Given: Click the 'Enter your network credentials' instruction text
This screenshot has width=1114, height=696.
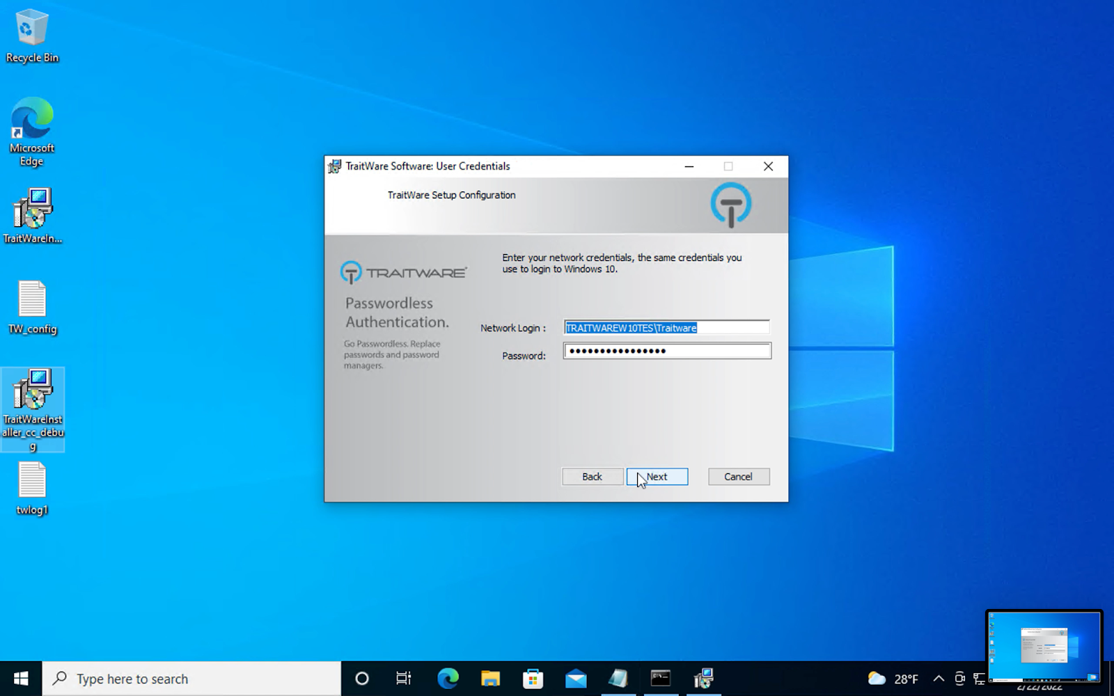Looking at the screenshot, I should pyautogui.click(x=622, y=263).
